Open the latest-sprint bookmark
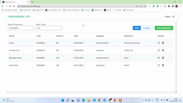Screen dimensions: 183x103 coord(97,10)
